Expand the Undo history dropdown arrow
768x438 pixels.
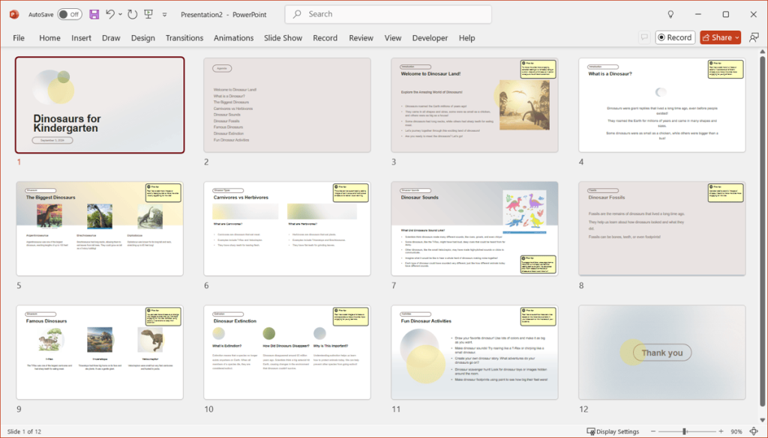(121, 14)
